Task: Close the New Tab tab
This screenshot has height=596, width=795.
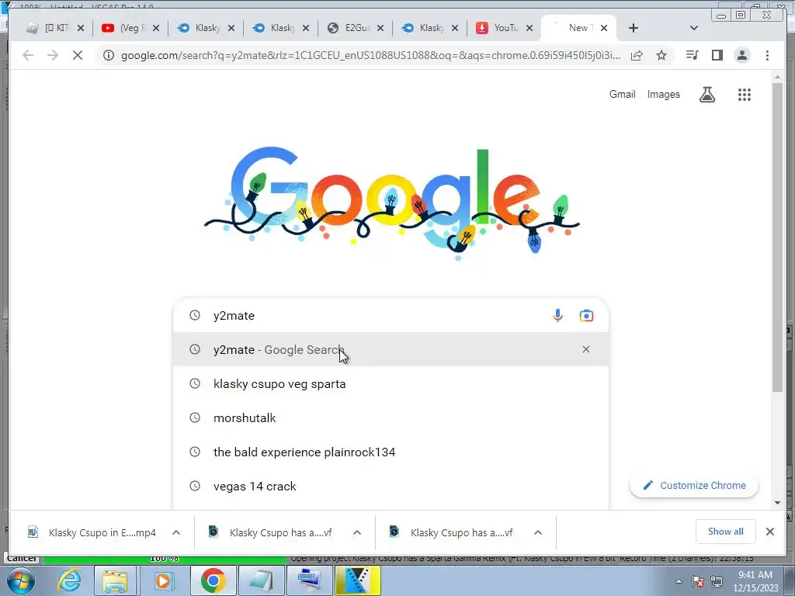Action: click(603, 28)
